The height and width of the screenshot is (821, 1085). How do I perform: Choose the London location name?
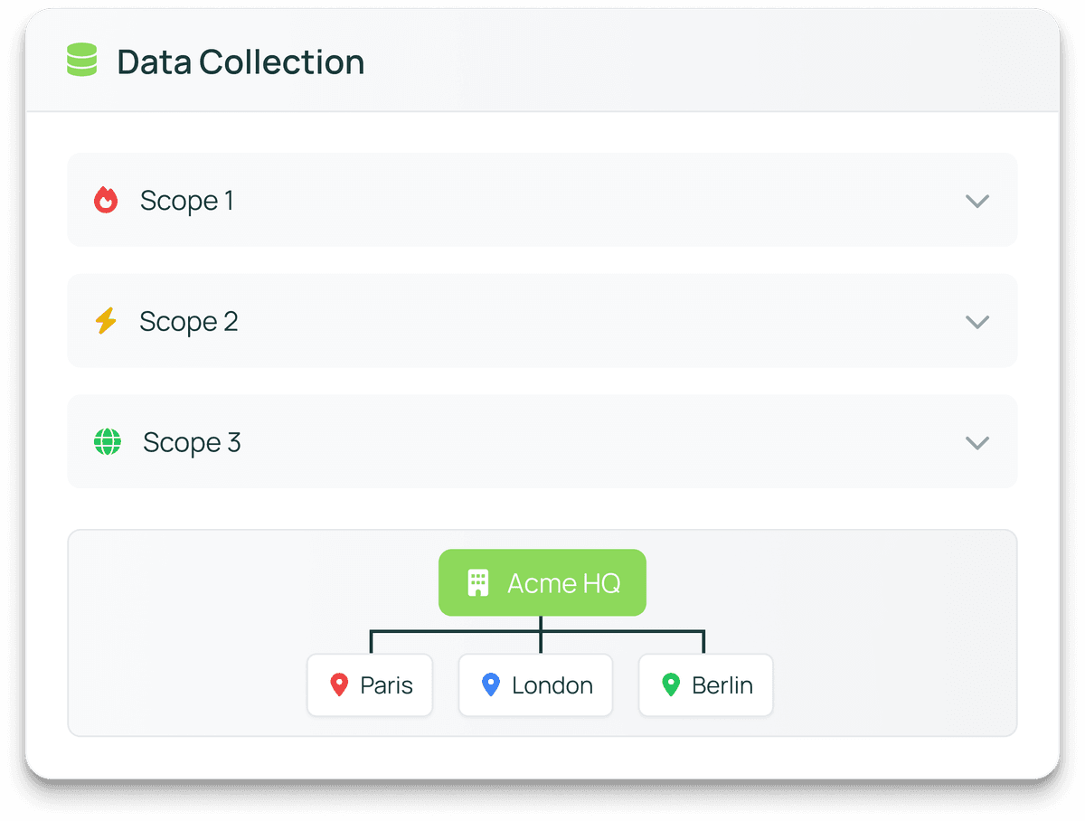[x=552, y=685]
